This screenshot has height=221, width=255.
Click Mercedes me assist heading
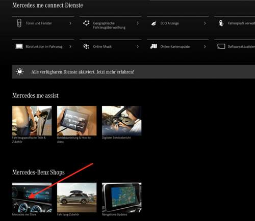(35, 95)
